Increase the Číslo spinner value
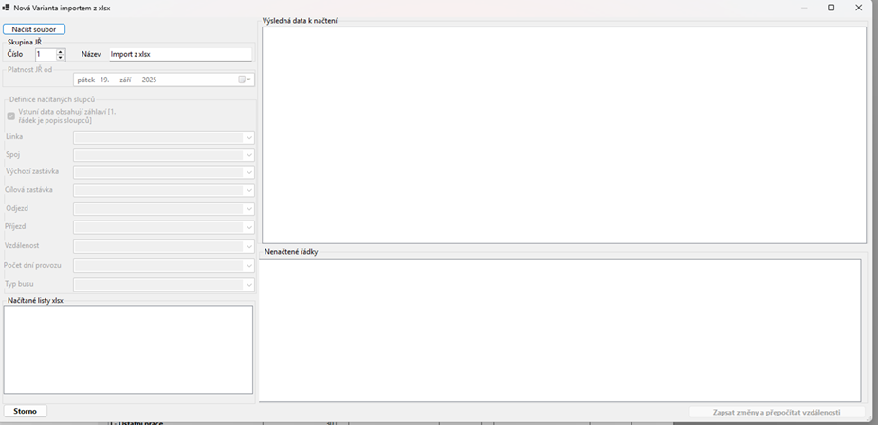 (x=61, y=52)
